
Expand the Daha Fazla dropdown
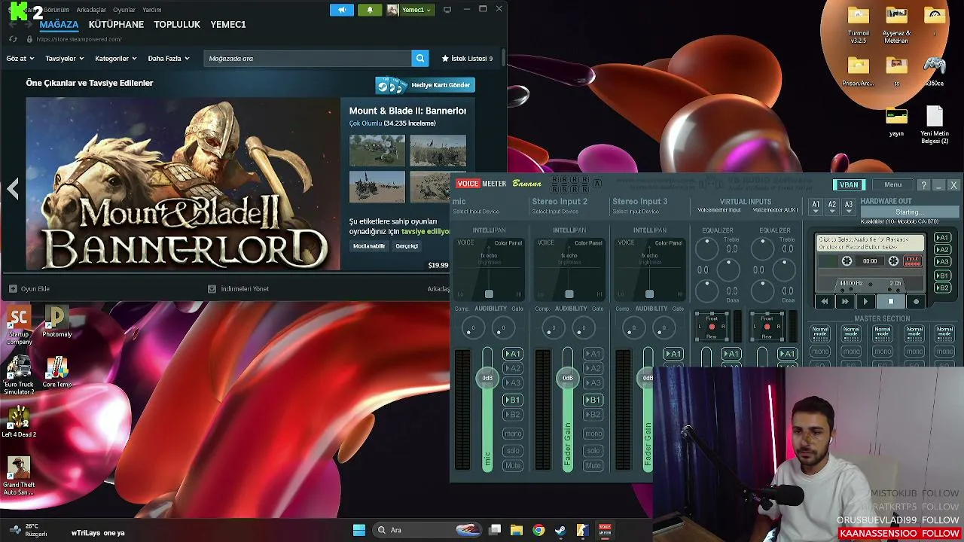(x=169, y=58)
